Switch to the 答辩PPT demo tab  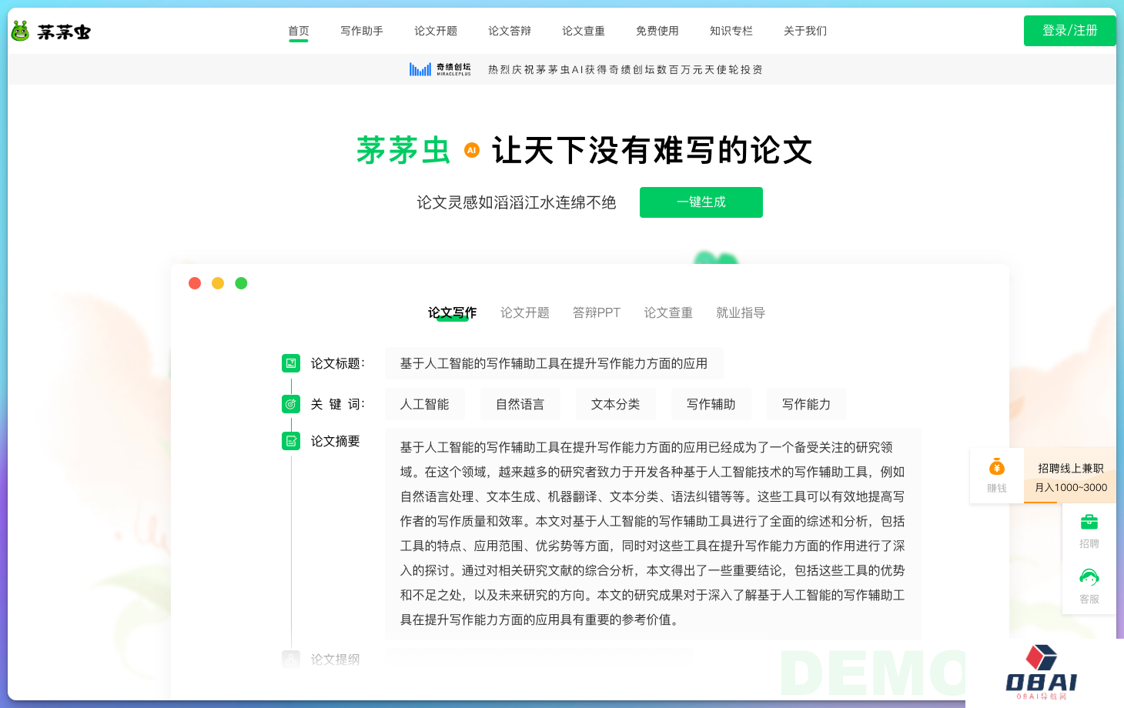pyautogui.click(x=597, y=312)
